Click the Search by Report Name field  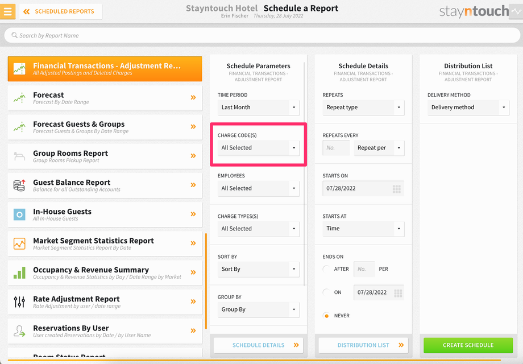262,35
